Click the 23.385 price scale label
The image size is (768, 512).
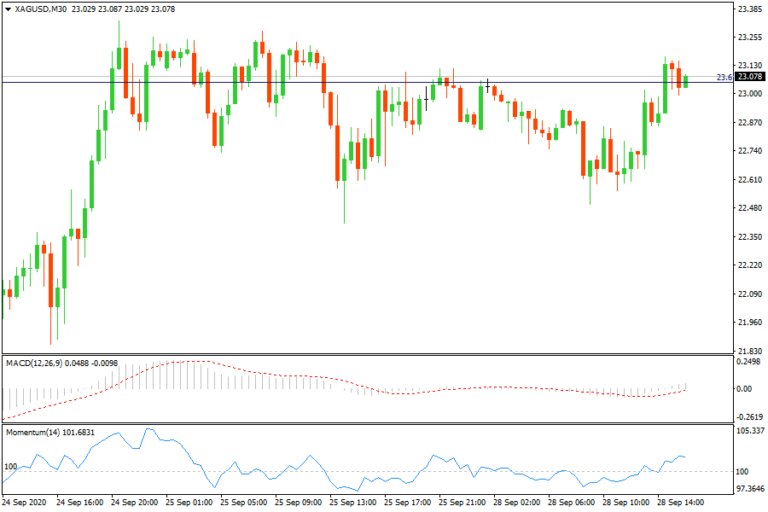pos(749,9)
